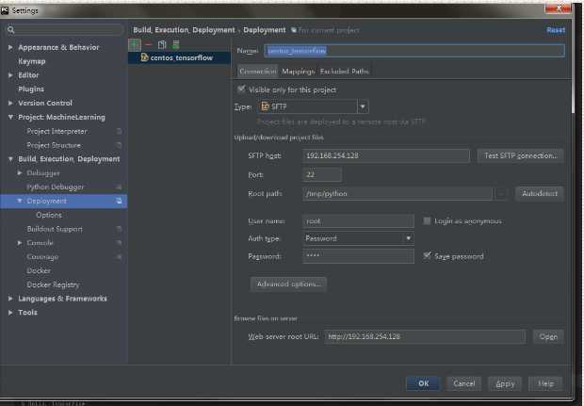Click the SFTP host field

coord(386,155)
